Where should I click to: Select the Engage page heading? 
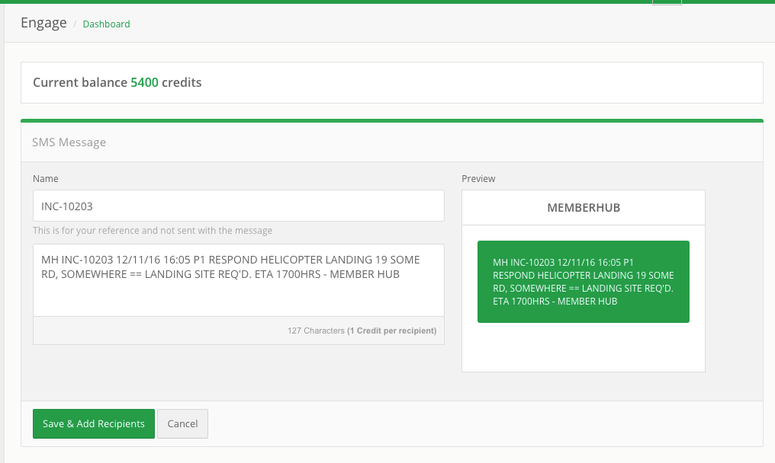click(x=43, y=23)
